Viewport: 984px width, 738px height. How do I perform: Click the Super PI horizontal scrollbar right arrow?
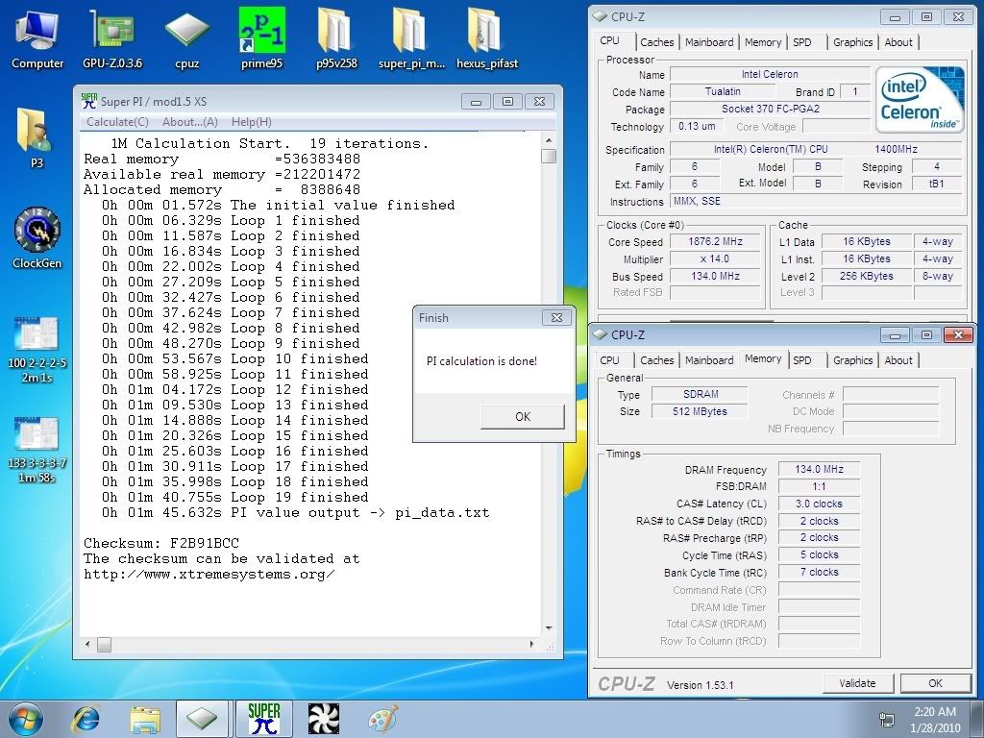pyautogui.click(x=532, y=645)
